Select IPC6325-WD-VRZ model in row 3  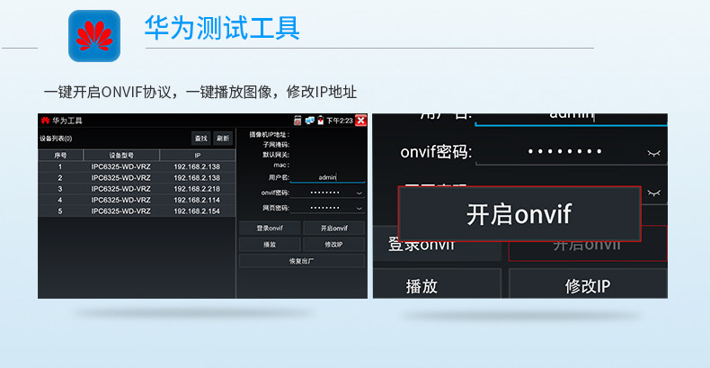[x=121, y=189]
